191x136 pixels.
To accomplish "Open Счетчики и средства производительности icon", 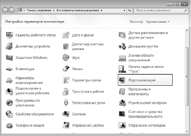I will (x=122, y=114).
